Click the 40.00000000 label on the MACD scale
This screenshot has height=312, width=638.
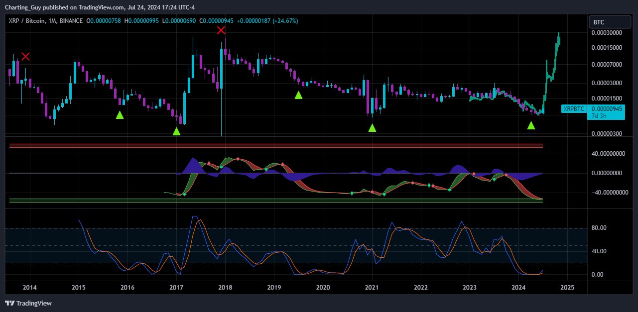607,154
